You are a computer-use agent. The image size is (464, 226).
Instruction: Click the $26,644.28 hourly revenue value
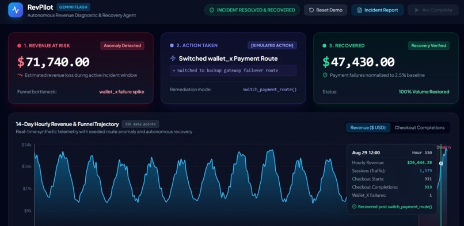point(419,162)
